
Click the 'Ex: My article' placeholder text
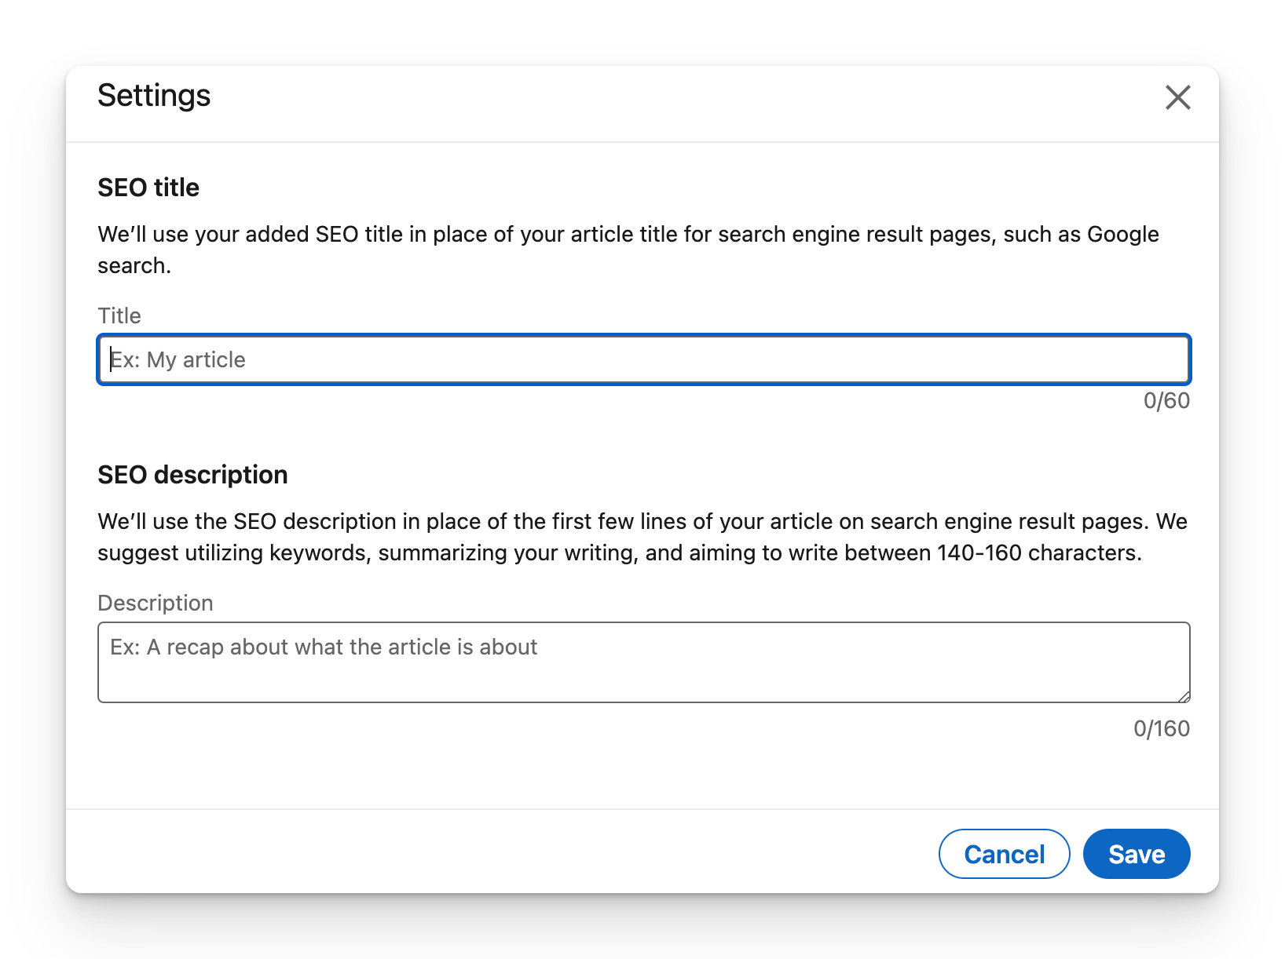coord(178,360)
